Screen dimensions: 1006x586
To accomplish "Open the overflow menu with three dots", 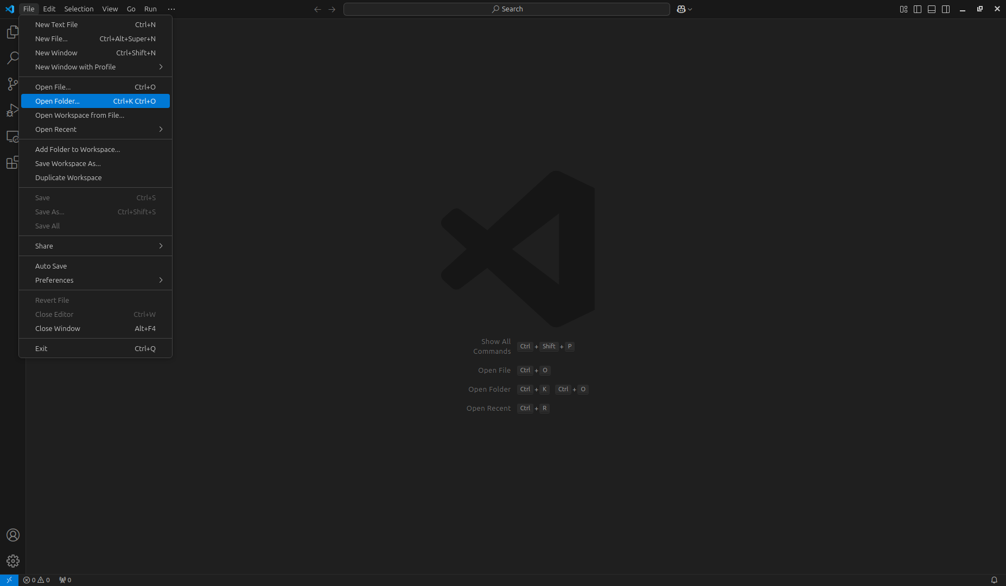I will (171, 9).
